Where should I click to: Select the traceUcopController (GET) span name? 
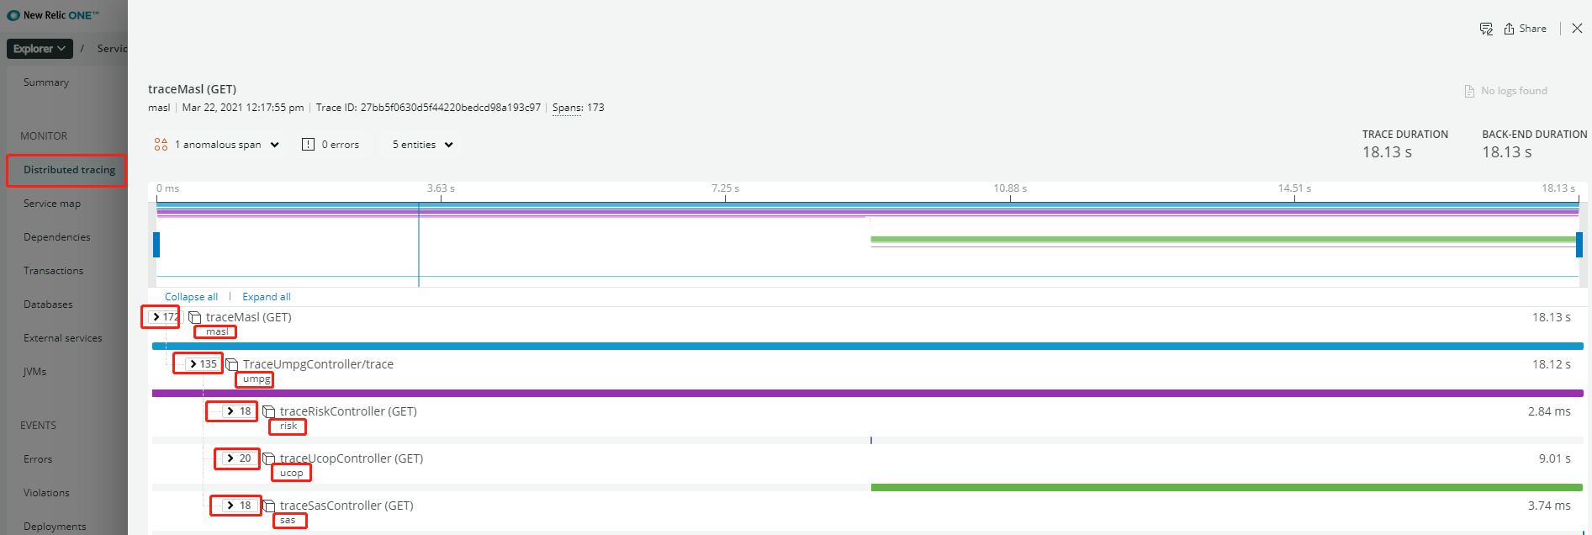[352, 458]
